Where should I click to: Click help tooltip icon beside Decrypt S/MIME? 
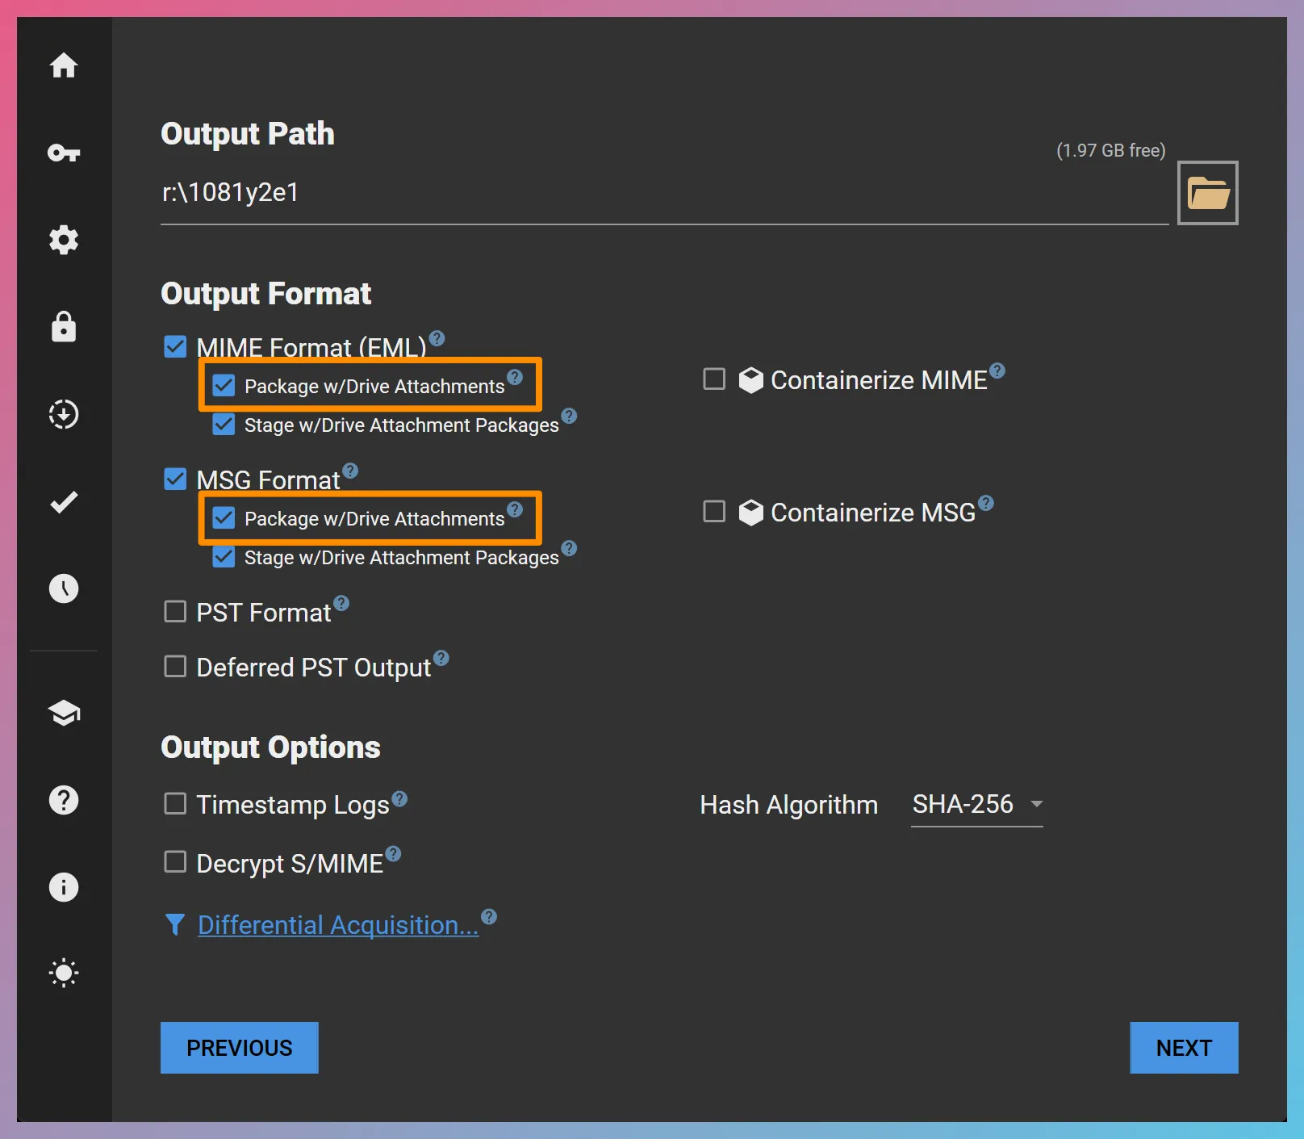click(393, 853)
